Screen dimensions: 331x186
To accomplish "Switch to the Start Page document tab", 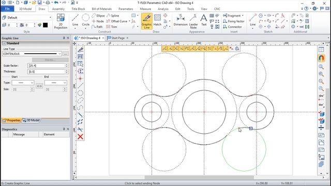I will (118, 38).
